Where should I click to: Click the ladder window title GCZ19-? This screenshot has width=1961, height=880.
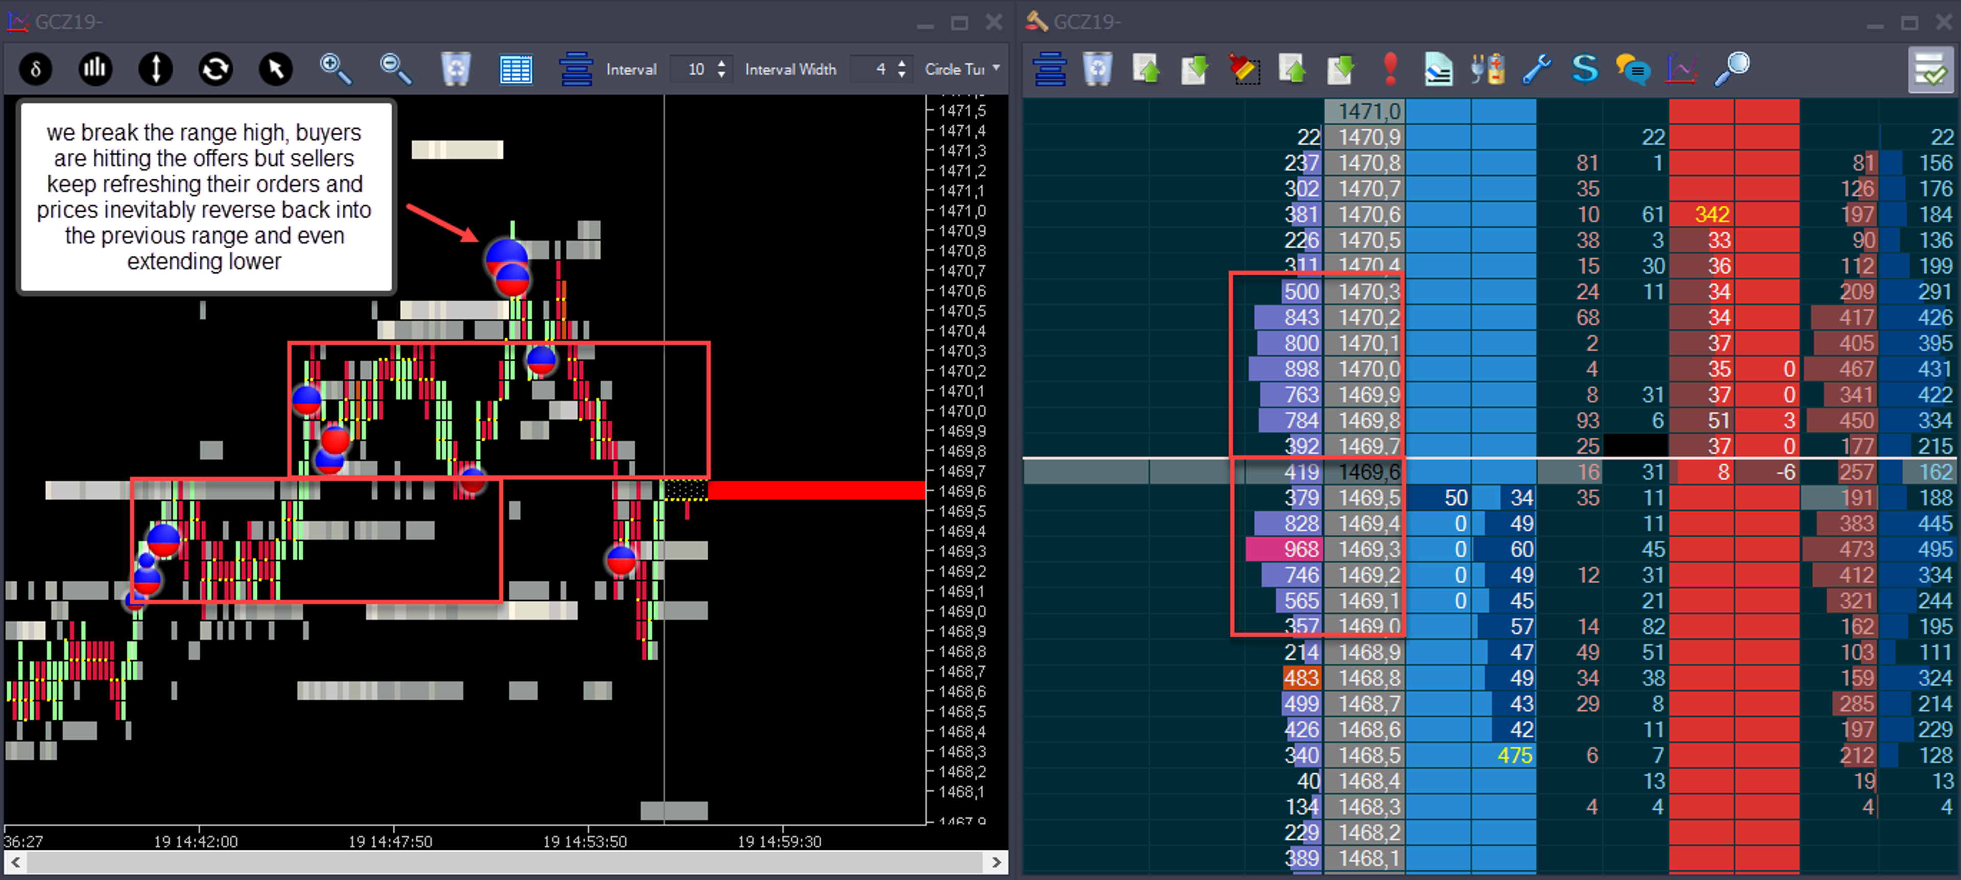click(1087, 21)
